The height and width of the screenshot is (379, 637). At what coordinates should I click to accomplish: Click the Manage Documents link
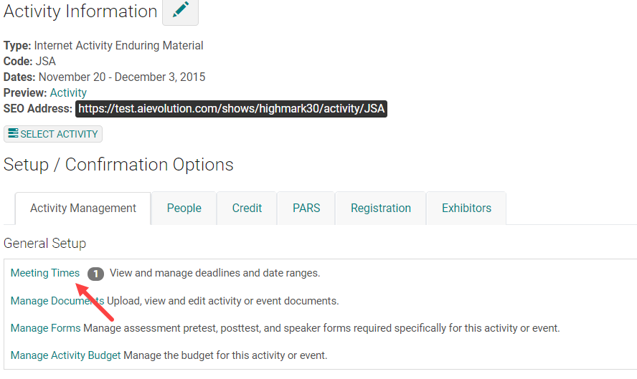(57, 301)
